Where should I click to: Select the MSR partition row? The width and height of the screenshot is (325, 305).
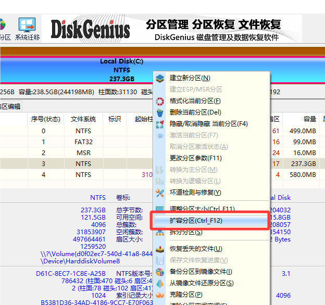(x=77, y=153)
